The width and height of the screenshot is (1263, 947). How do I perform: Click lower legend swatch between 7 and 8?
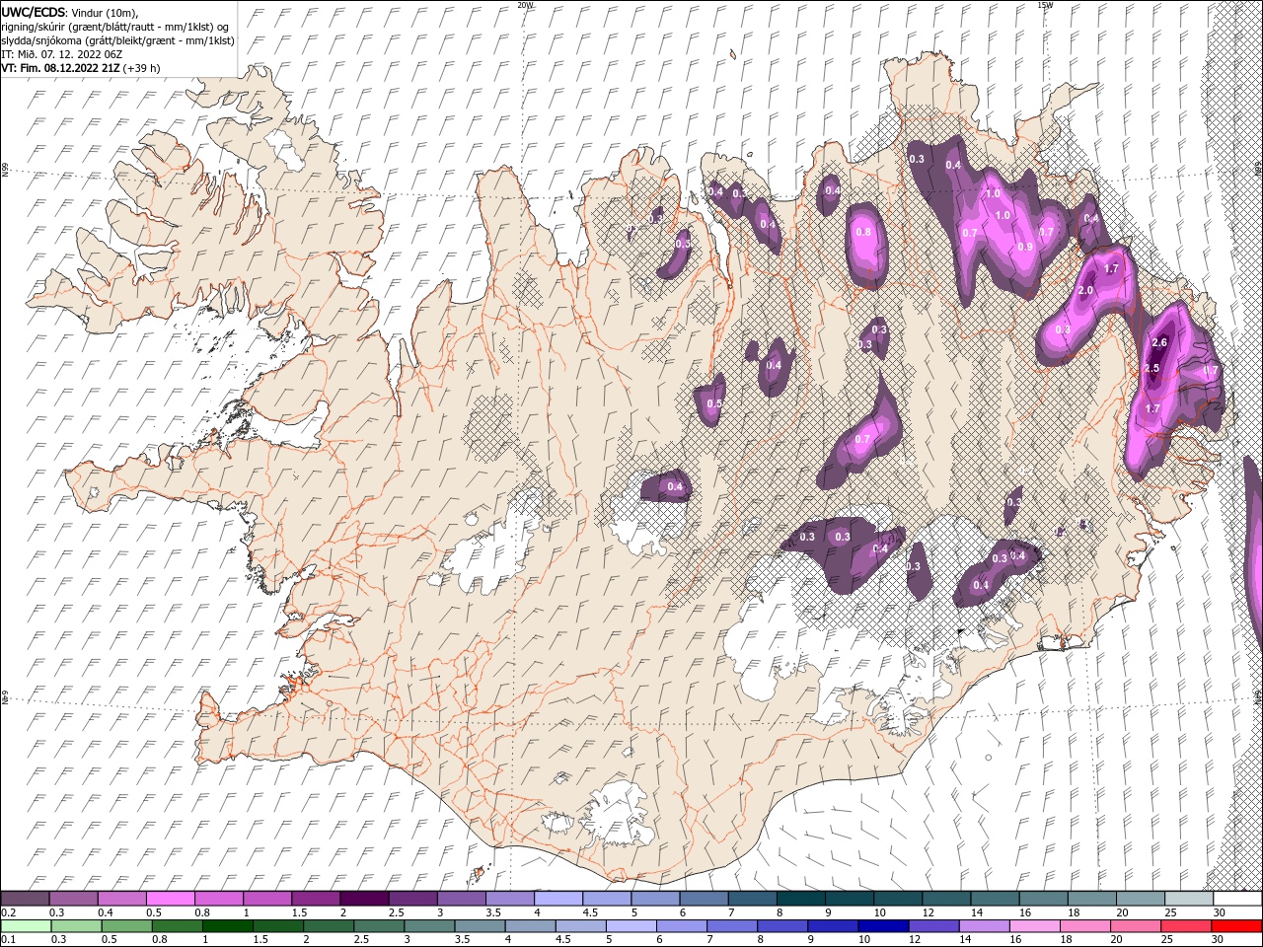[x=733, y=925]
